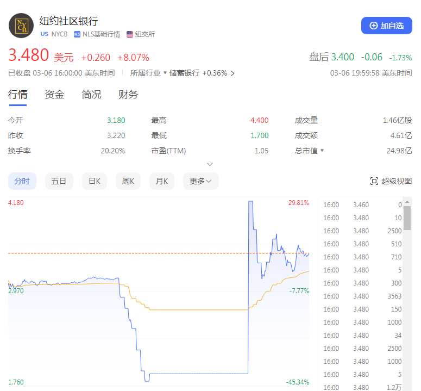
Task: Switch to the 资金 tab
Action: (x=54, y=95)
